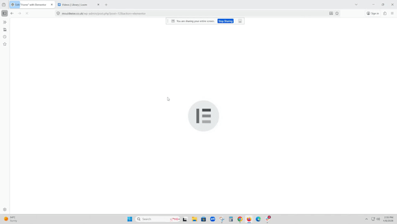Open browsing history in the sidebar

[x=5, y=37]
